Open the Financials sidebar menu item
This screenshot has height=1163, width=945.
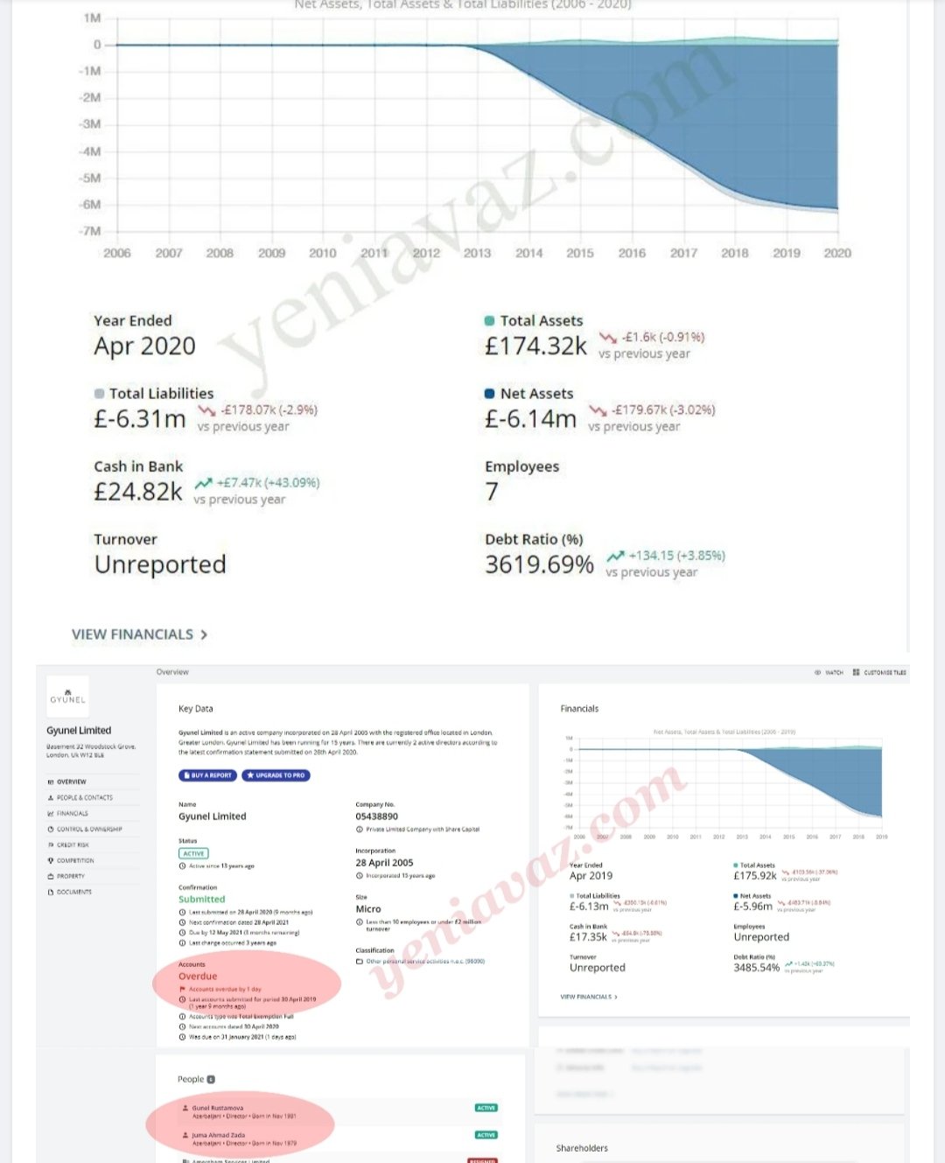72,814
